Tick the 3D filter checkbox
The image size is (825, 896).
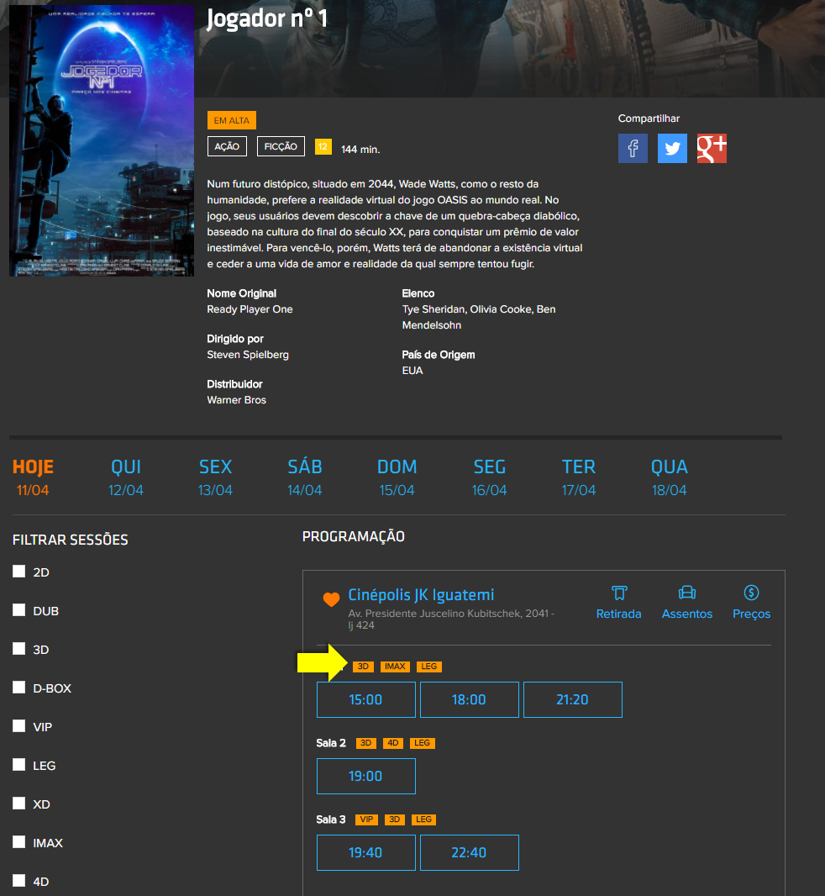click(x=19, y=649)
